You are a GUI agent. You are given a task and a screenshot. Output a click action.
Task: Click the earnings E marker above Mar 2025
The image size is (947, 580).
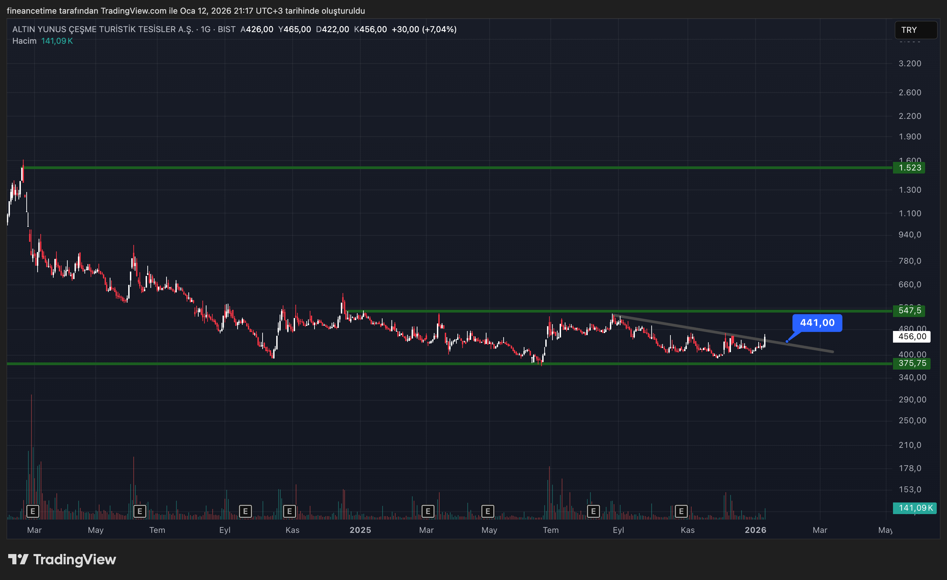[428, 511]
